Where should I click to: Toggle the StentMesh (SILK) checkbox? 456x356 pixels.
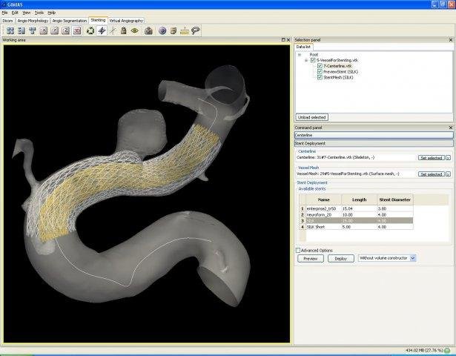[320, 77]
